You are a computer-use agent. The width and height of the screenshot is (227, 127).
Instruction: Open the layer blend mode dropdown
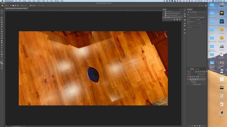(193, 74)
